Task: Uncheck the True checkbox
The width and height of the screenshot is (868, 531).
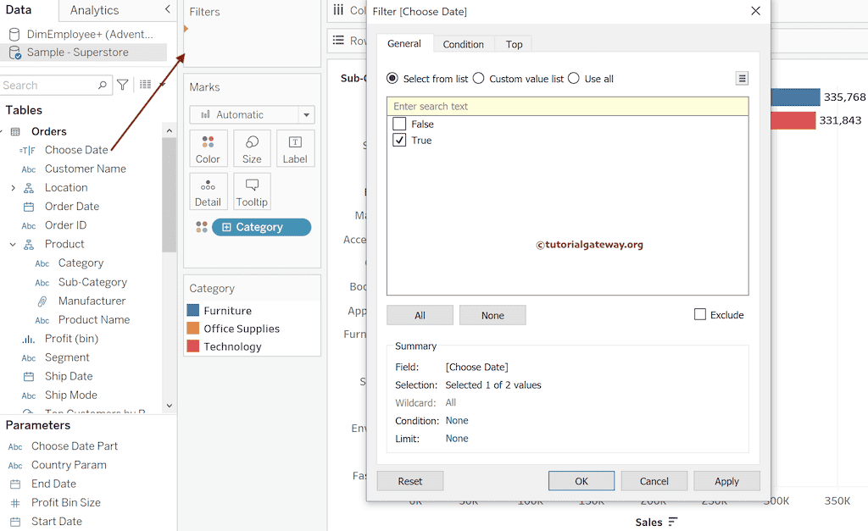Action: [x=399, y=140]
